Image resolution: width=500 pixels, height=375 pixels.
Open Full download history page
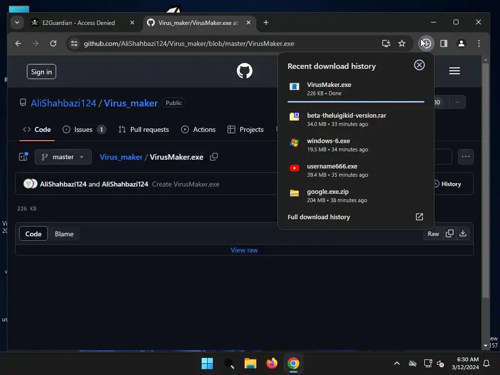355,217
